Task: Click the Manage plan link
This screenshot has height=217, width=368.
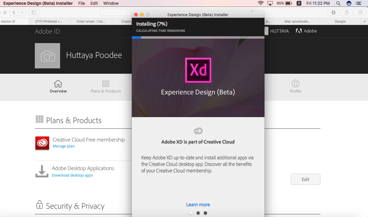Action: click(x=64, y=146)
